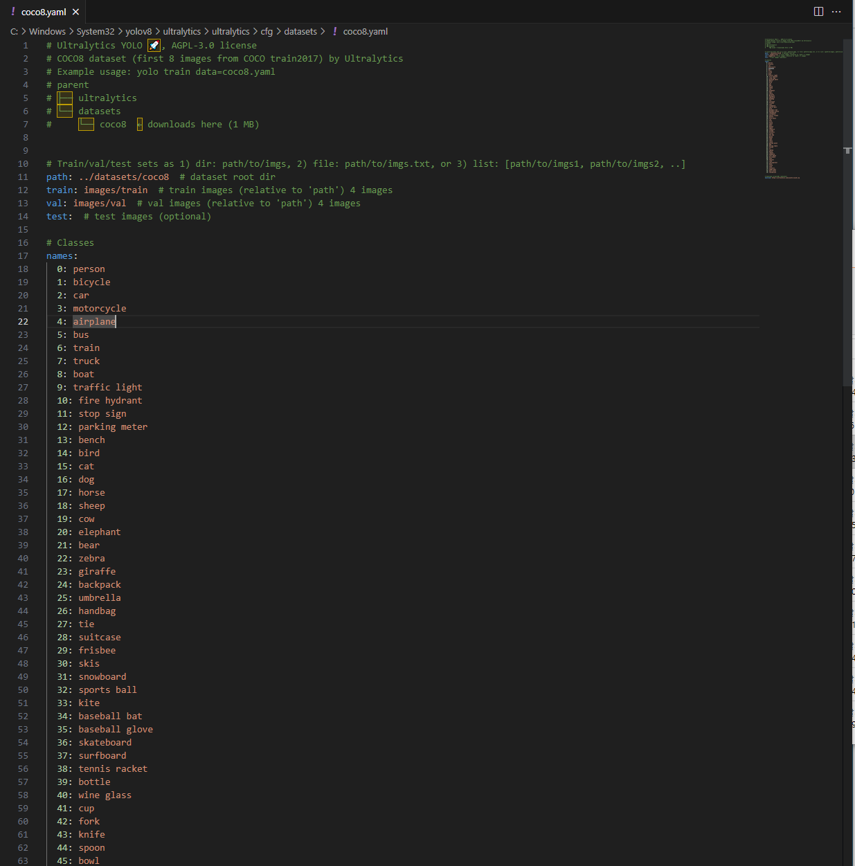
Task: Click the 'frisbee' class name
Action: click(x=97, y=651)
